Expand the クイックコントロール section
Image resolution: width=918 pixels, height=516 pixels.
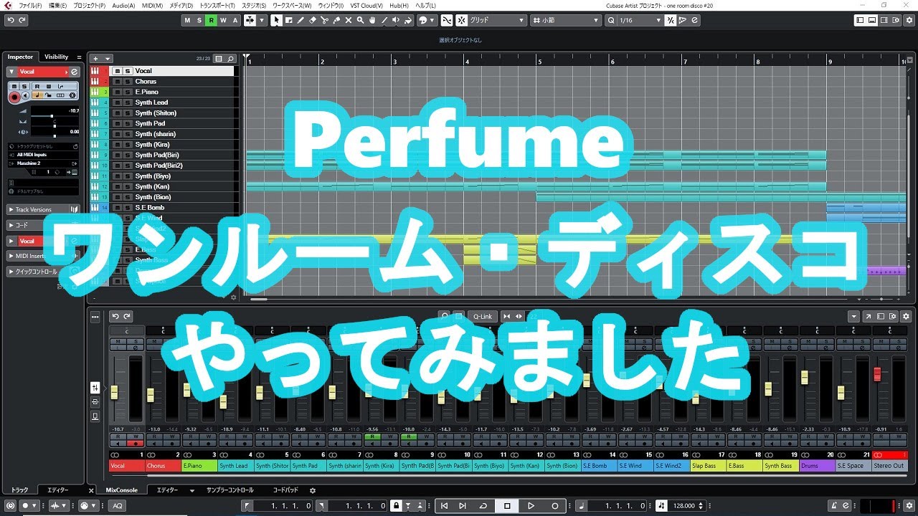[43, 272]
